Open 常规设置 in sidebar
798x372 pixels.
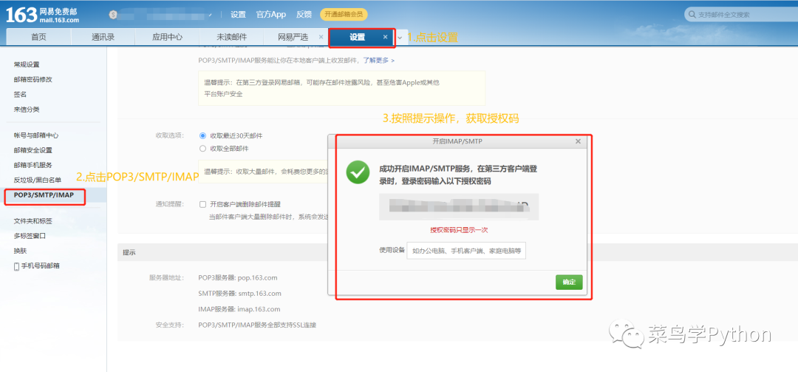pos(27,65)
